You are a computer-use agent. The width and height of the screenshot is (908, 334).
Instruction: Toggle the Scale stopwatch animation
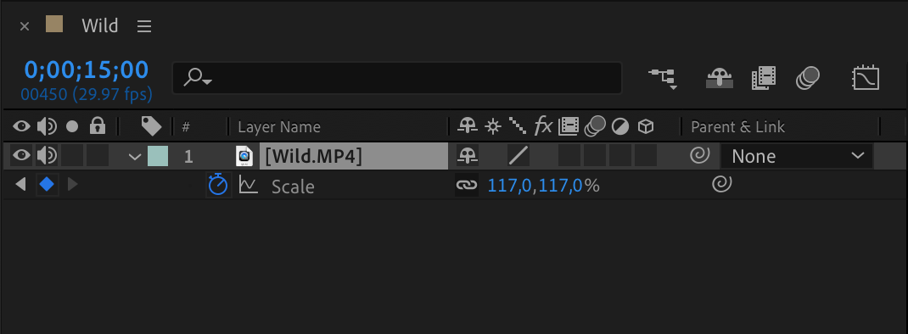(x=218, y=186)
